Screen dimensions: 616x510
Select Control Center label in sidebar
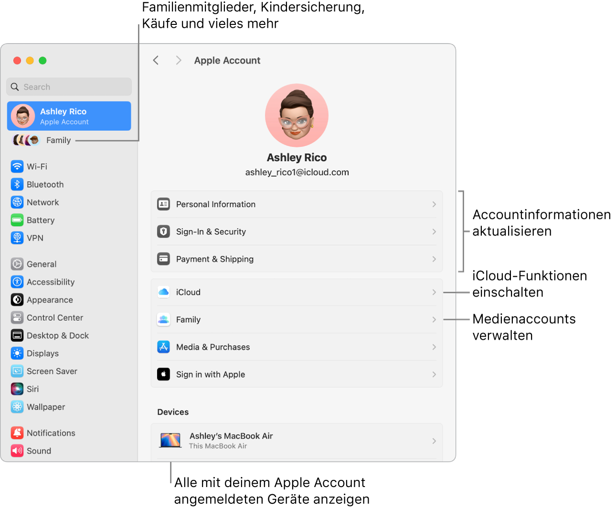coord(55,317)
